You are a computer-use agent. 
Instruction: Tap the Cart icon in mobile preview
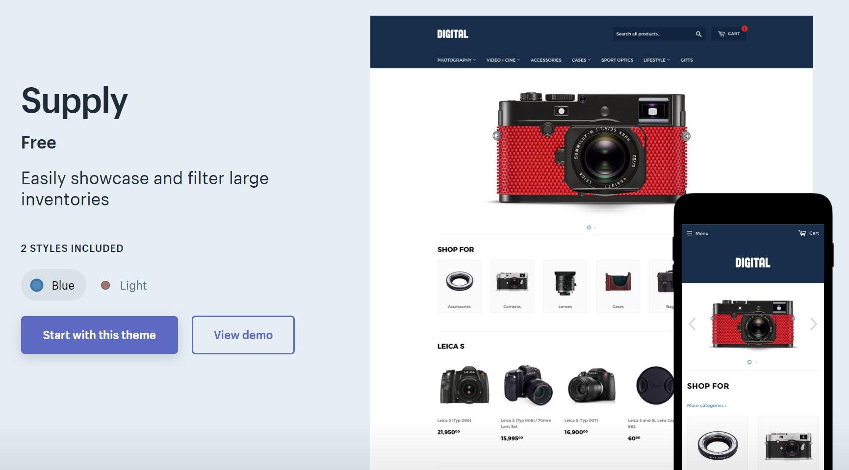[802, 233]
